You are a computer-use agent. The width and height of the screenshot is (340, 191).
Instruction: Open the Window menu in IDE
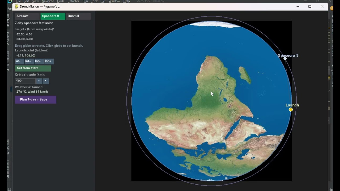[114, 1]
